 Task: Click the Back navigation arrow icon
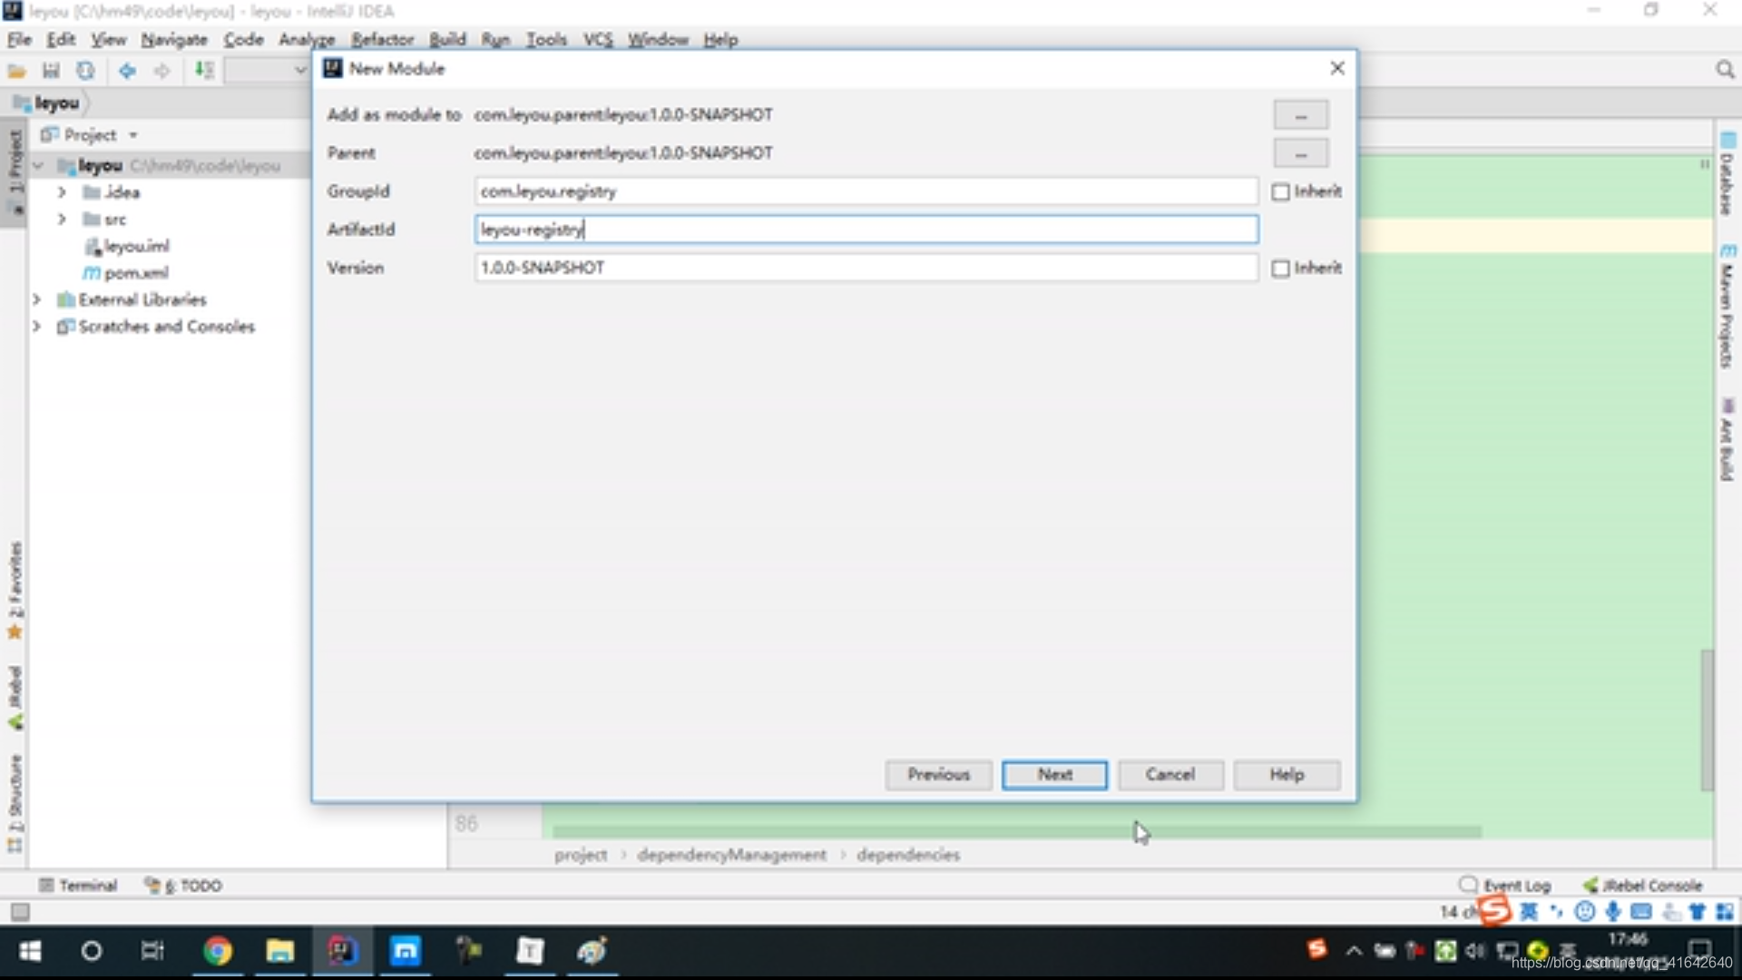127,71
